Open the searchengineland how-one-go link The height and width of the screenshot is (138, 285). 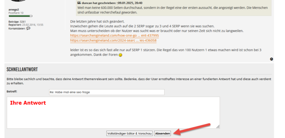coord(114,36)
